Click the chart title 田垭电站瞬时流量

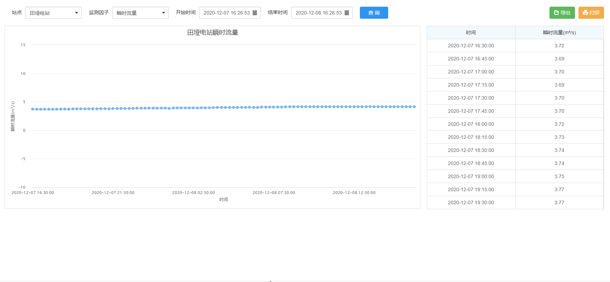pos(213,33)
